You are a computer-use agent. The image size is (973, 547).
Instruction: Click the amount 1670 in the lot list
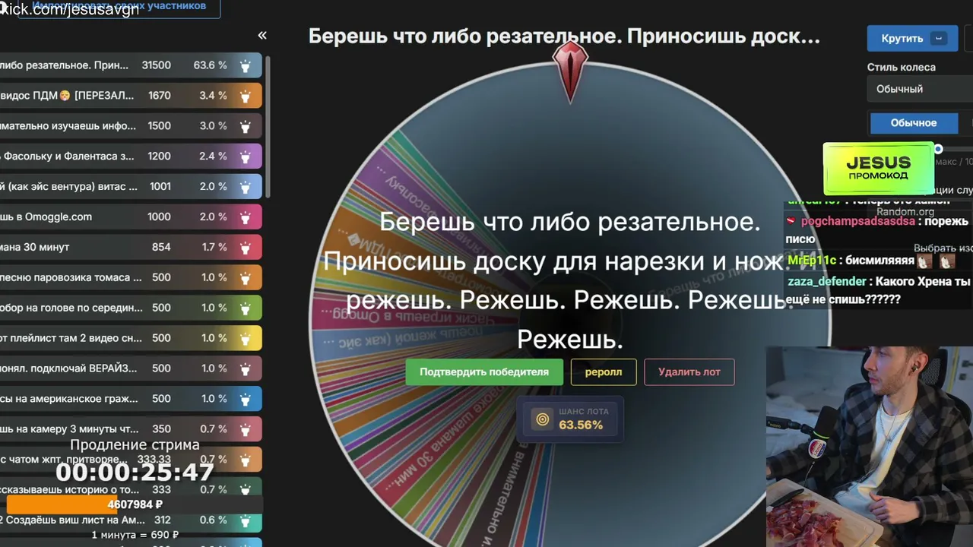160,96
